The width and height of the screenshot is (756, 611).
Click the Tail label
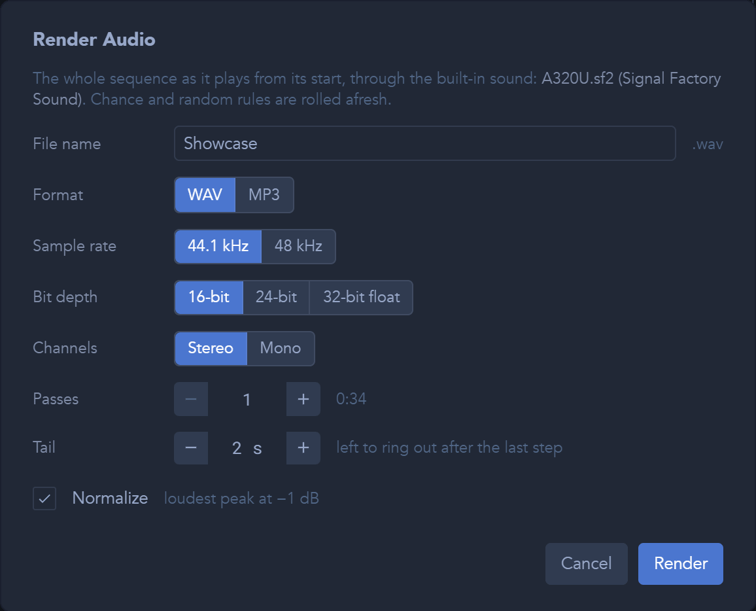click(x=44, y=447)
